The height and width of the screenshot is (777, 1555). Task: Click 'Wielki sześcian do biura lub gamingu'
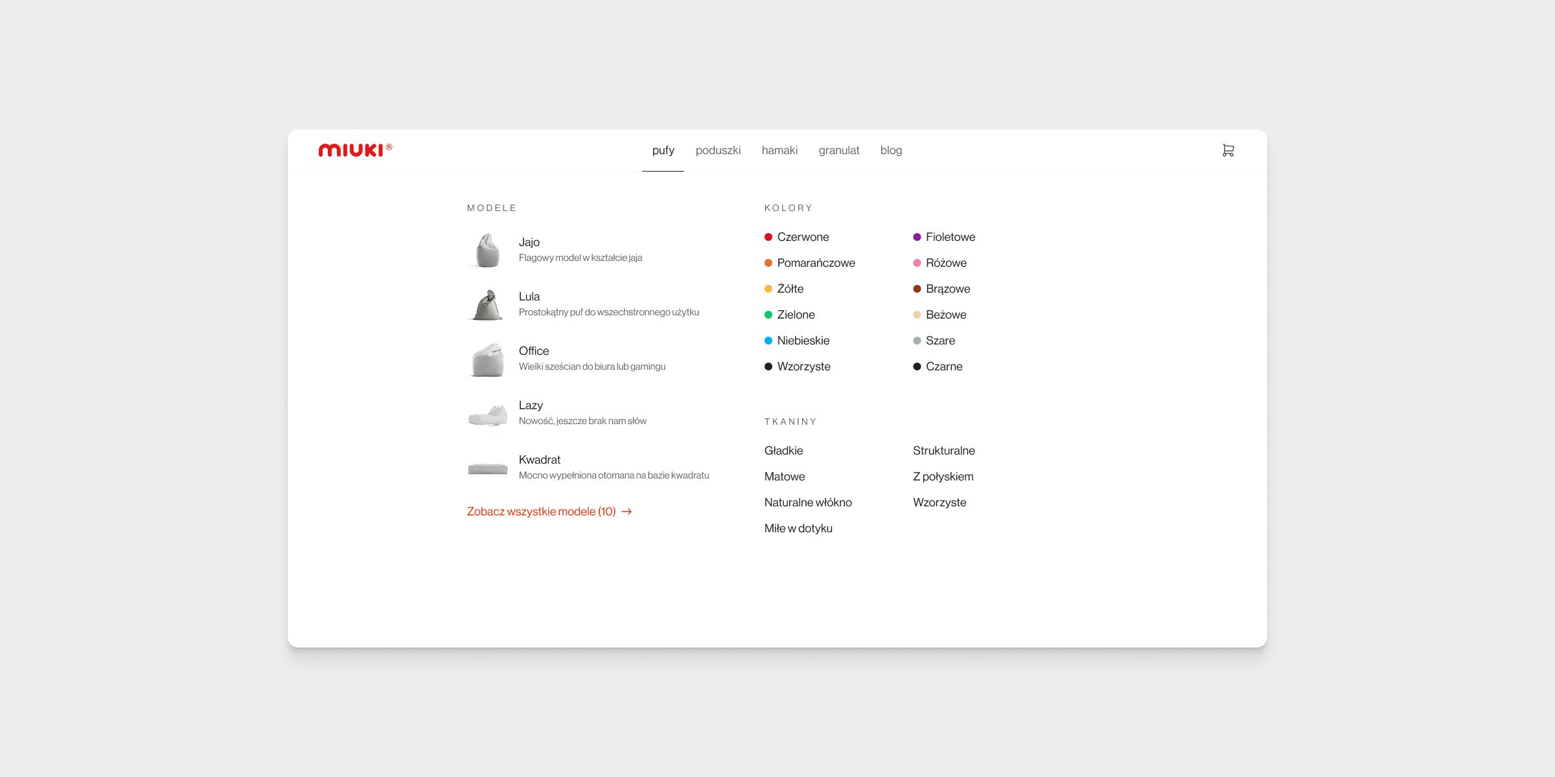click(592, 366)
